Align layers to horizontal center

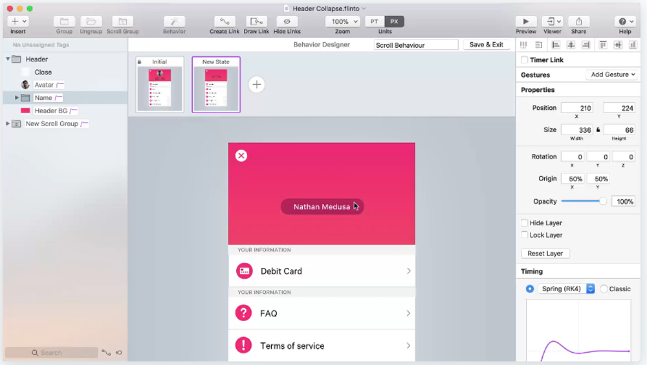coord(571,45)
